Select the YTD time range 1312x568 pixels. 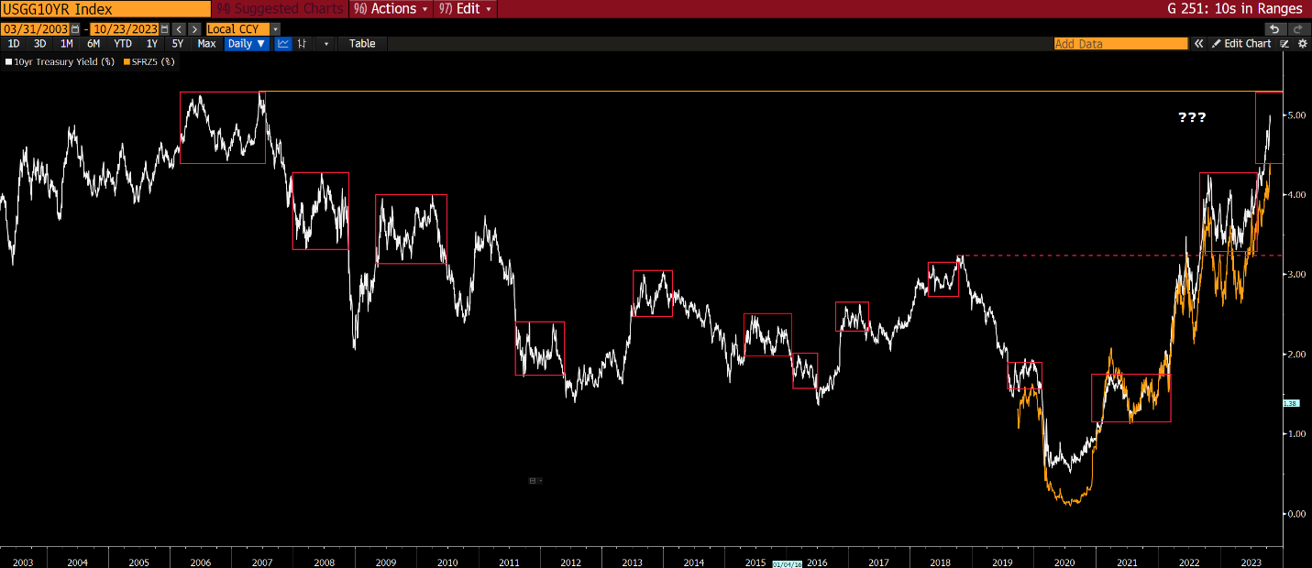click(122, 43)
